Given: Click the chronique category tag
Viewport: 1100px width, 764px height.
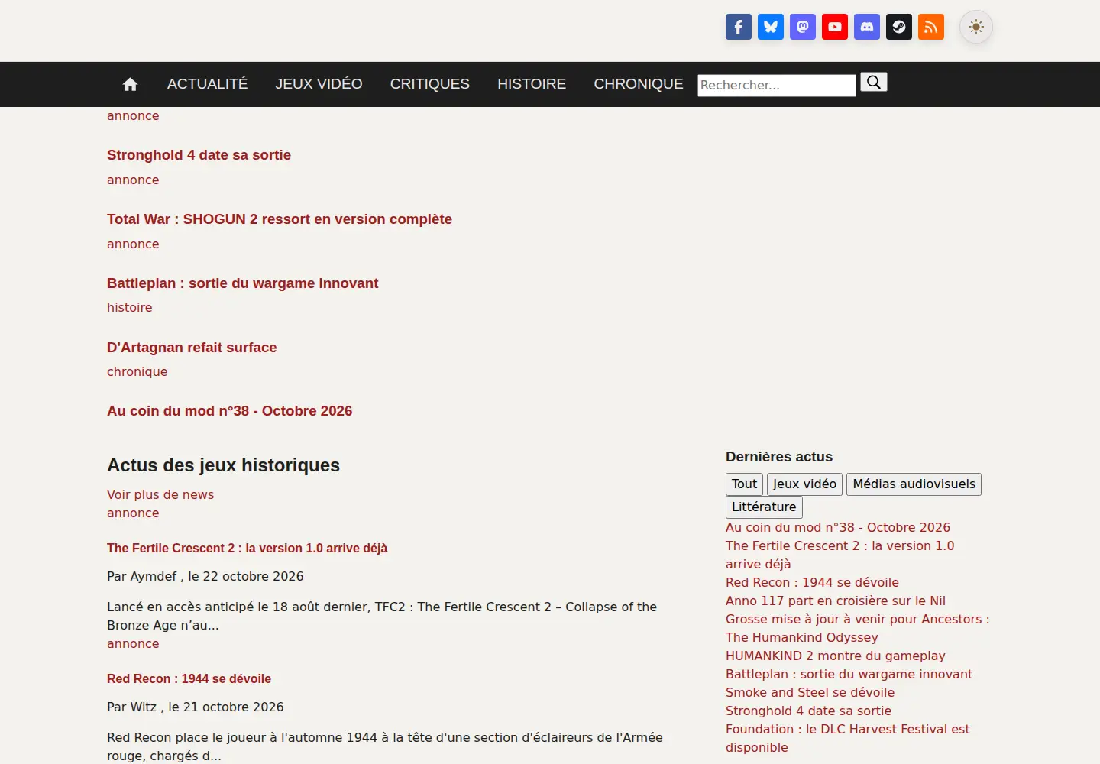Looking at the screenshot, I should click(137, 372).
